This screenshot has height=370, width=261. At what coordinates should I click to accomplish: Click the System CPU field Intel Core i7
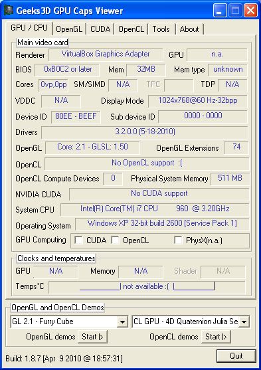click(x=155, y=209)
